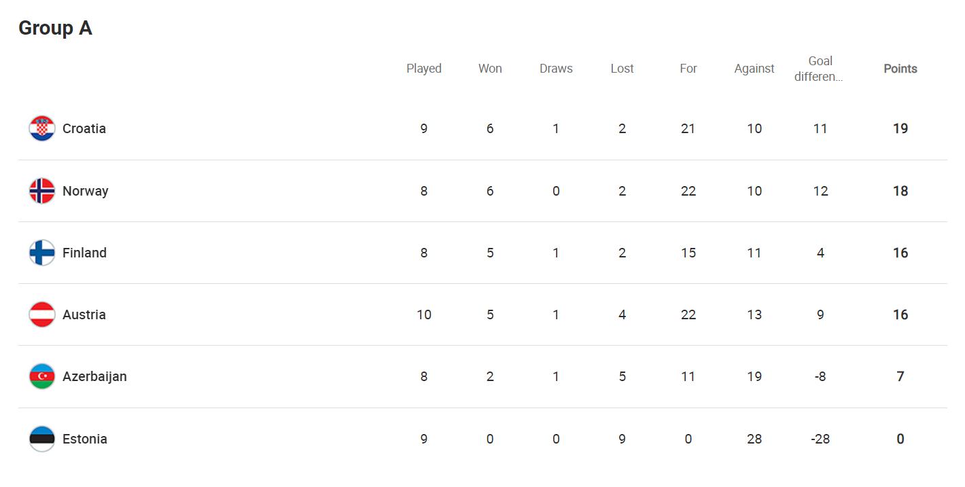Open the Estonia team name

pos(85,439)
